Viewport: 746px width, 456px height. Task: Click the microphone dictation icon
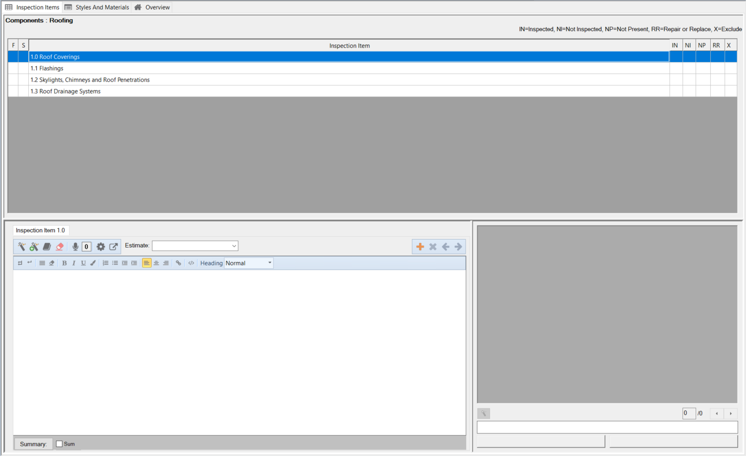click(75, 247)
